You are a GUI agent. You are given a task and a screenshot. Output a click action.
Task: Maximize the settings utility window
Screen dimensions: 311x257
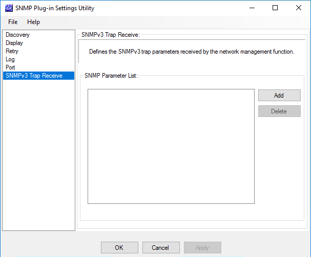point(275,8)
